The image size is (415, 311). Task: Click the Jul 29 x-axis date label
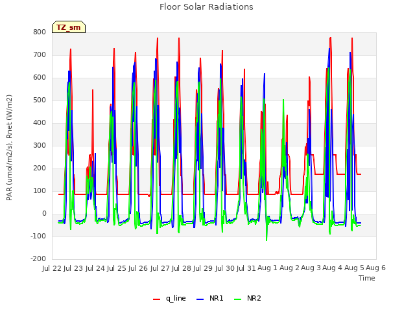tap(203, 268)
